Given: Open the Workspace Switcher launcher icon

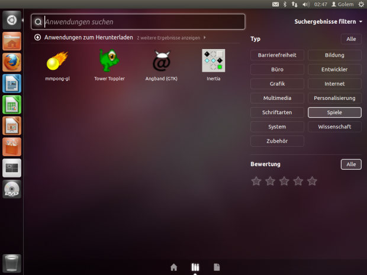Looking at the screenshot, I should tap(12, 168).
